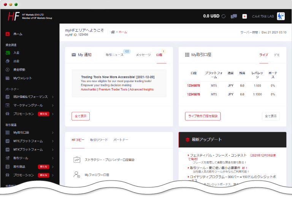Select the 口座 notifications tab
The image size is (292, 198).
coord(159,55)
